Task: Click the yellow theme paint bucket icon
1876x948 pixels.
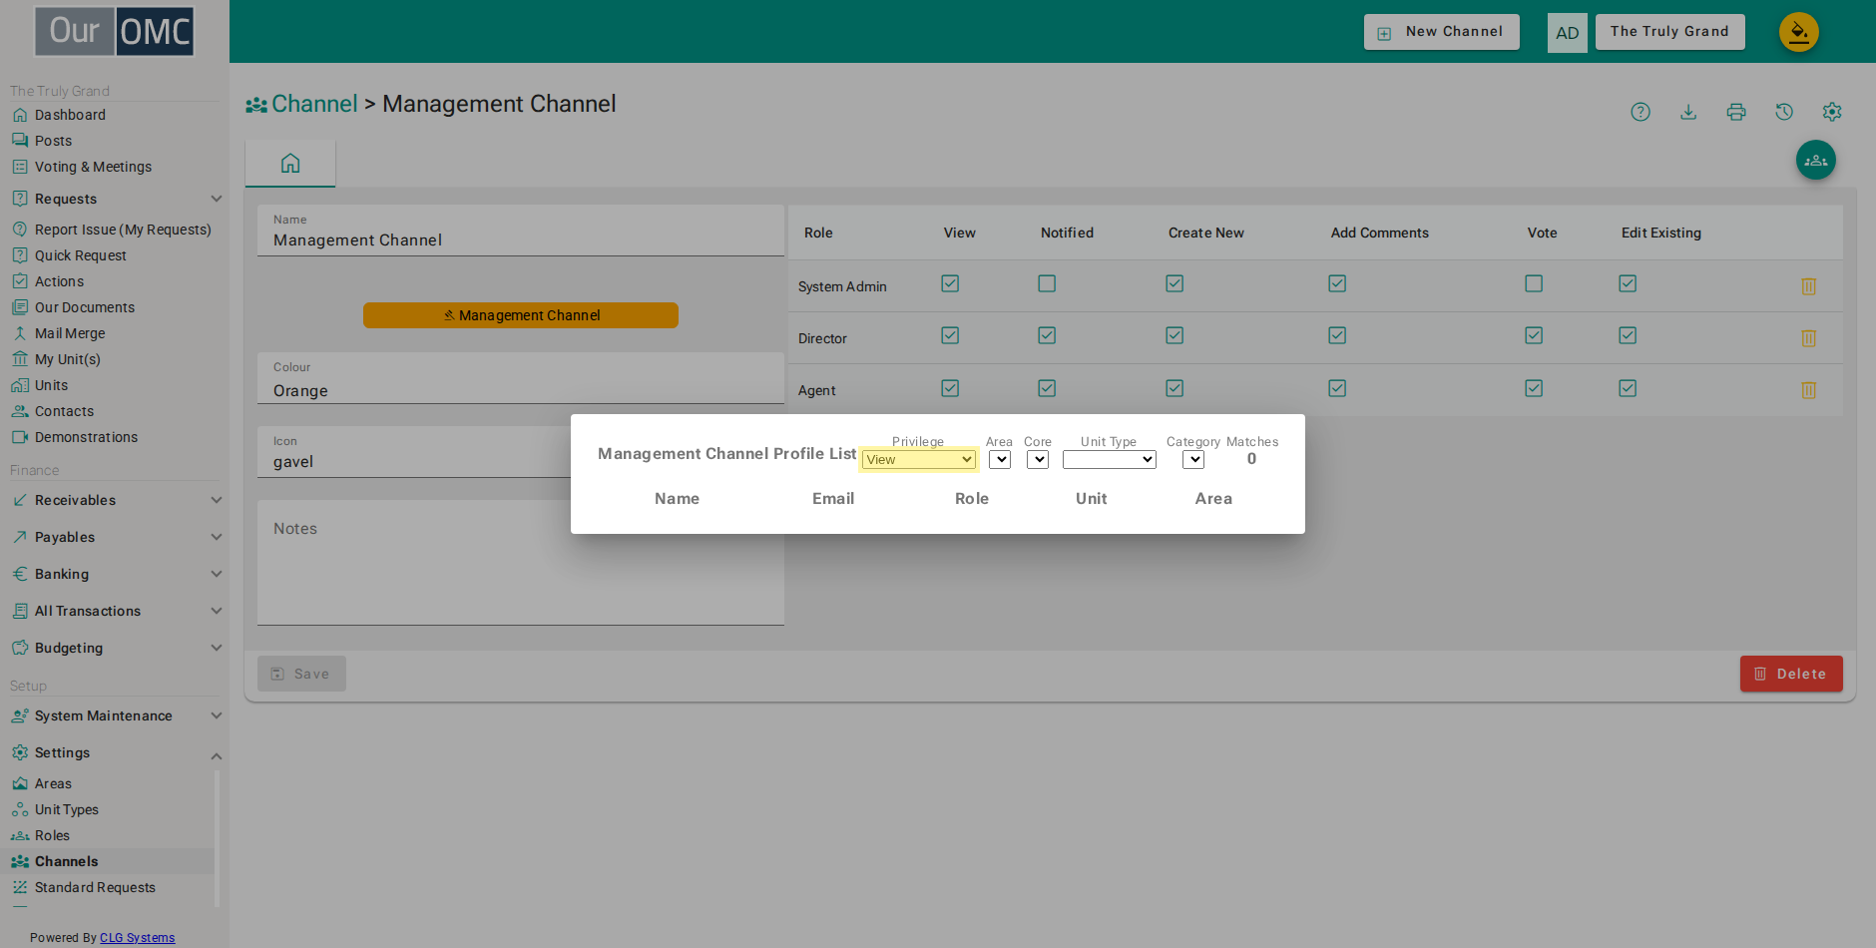Action: pyautogui.click(x=1799, y=32)
